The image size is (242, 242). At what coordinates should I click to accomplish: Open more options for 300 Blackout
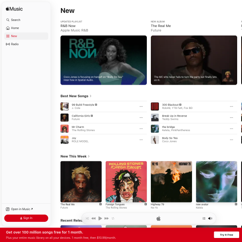click(x=232, y=106)
